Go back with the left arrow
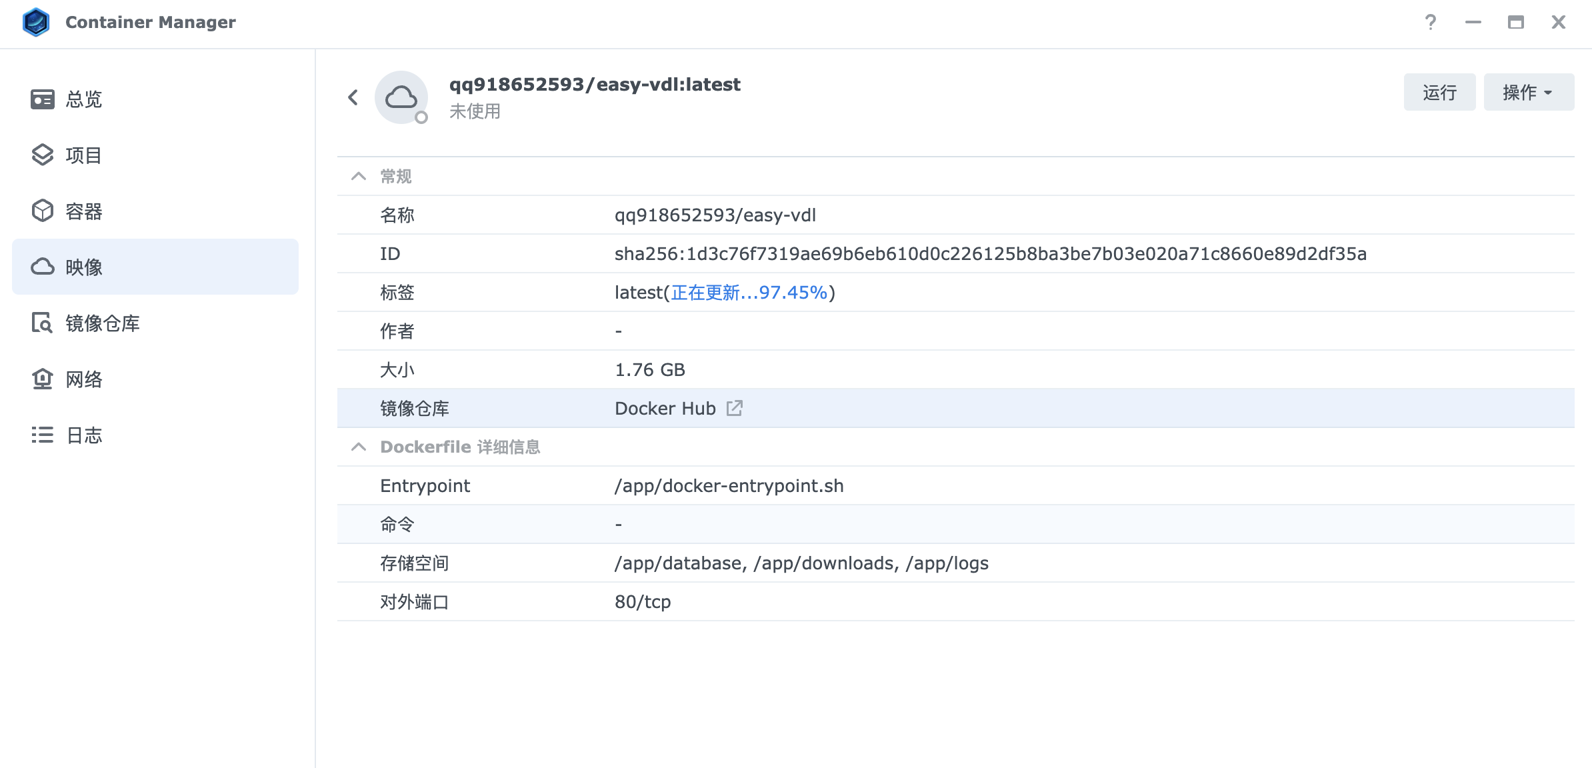 pyautogui.click(x=353, y=97)
